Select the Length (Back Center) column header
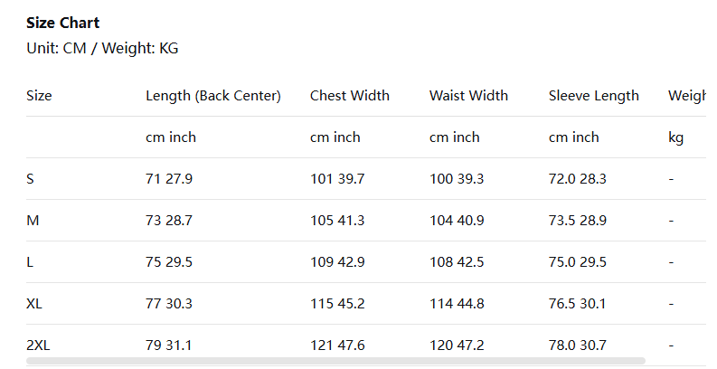The width and height of the screenshot is (717, 369). pos(213,96)
